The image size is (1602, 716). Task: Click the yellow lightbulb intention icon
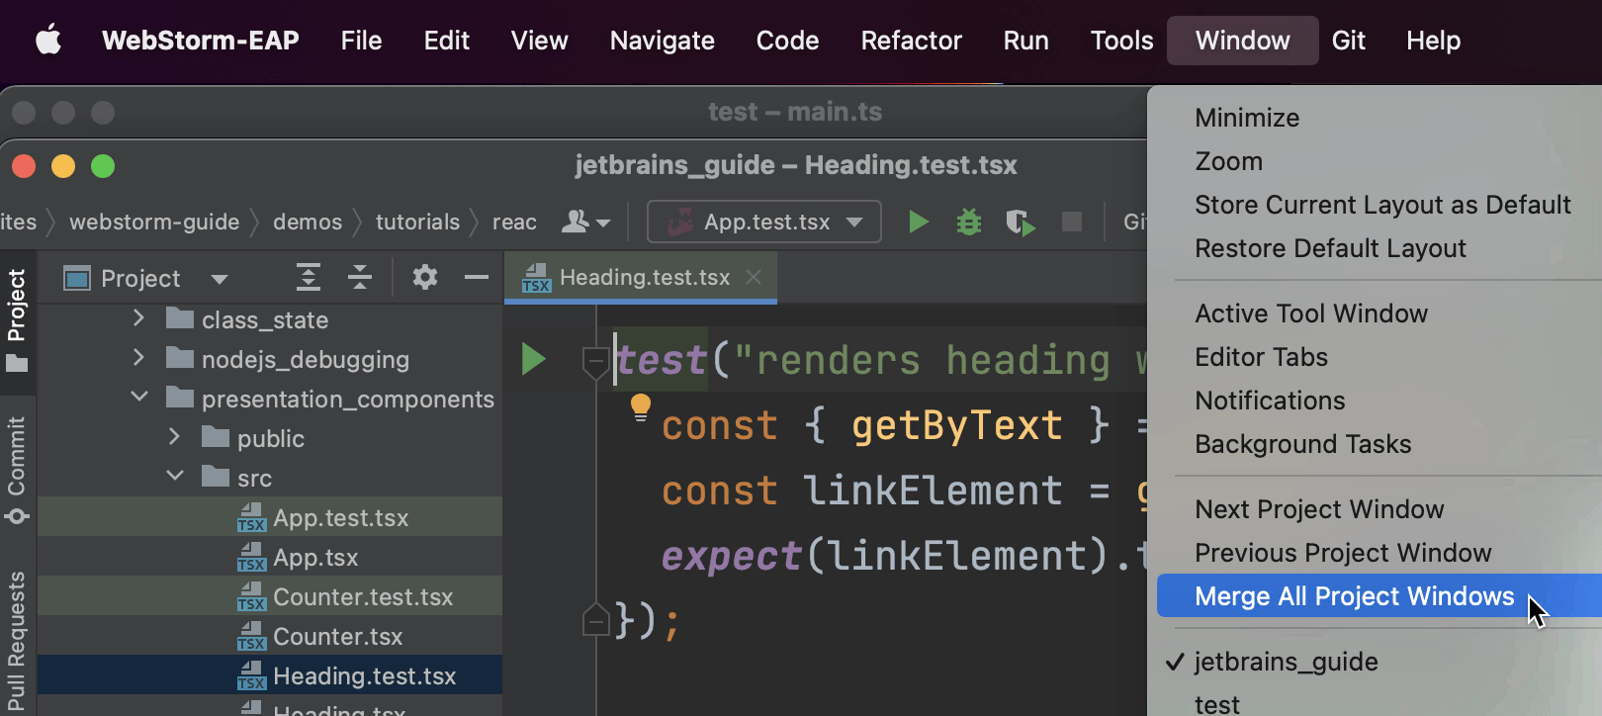point(641,406)
